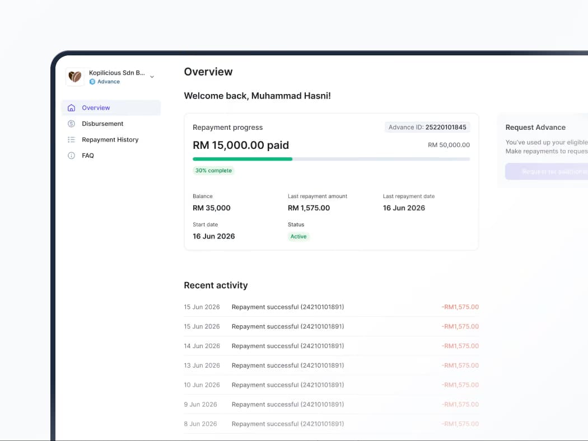
Task: Click Last repayment amount RM 1,575.00
Action: 309,208
